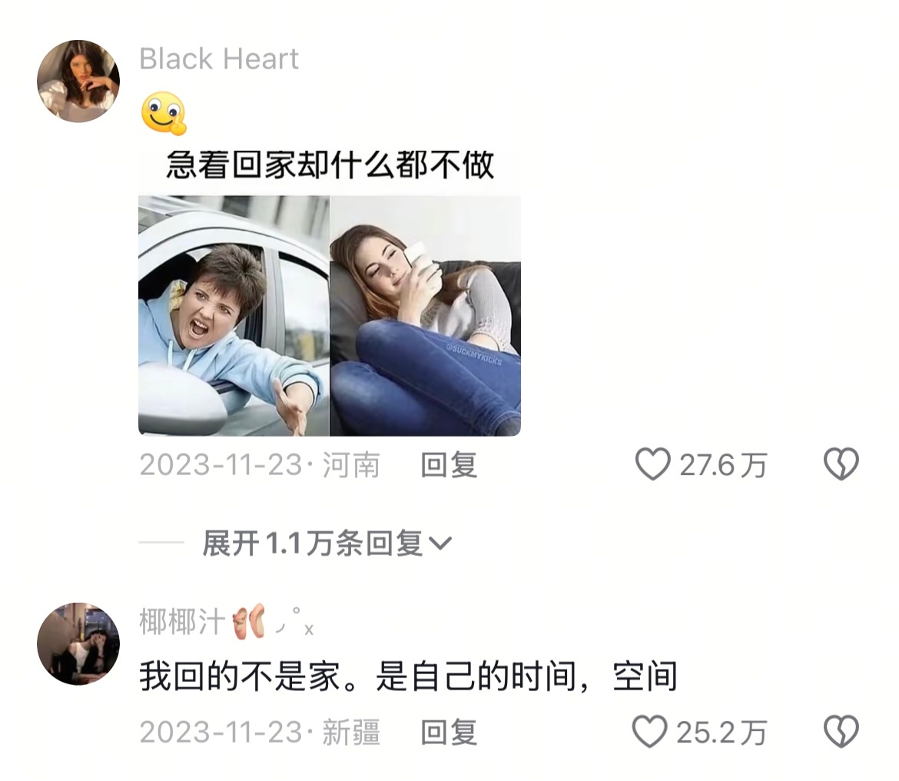899x781 pixels.
Task: Tap the ear emoji beside 椰椰汁 name
Action: click(250, 621)
